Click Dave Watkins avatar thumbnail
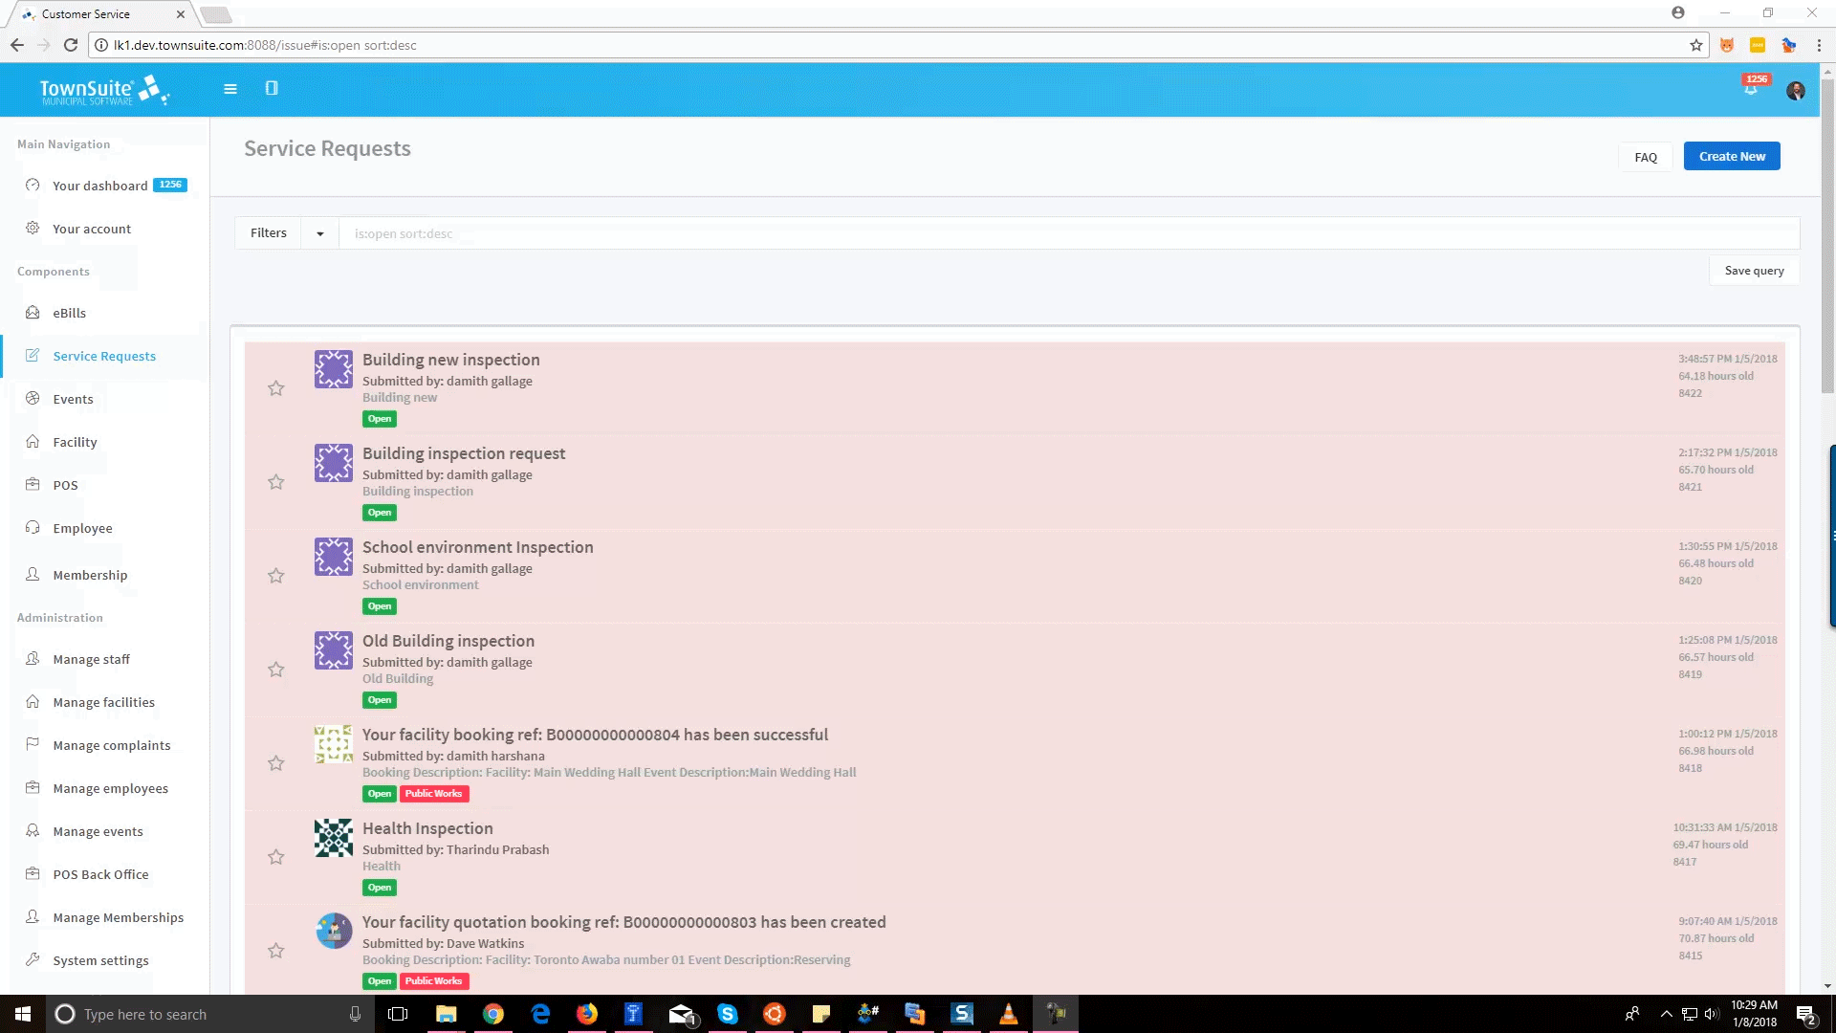Image resolution: width=1836 pixels, height=1033 pixels. [x=334, y=931]
